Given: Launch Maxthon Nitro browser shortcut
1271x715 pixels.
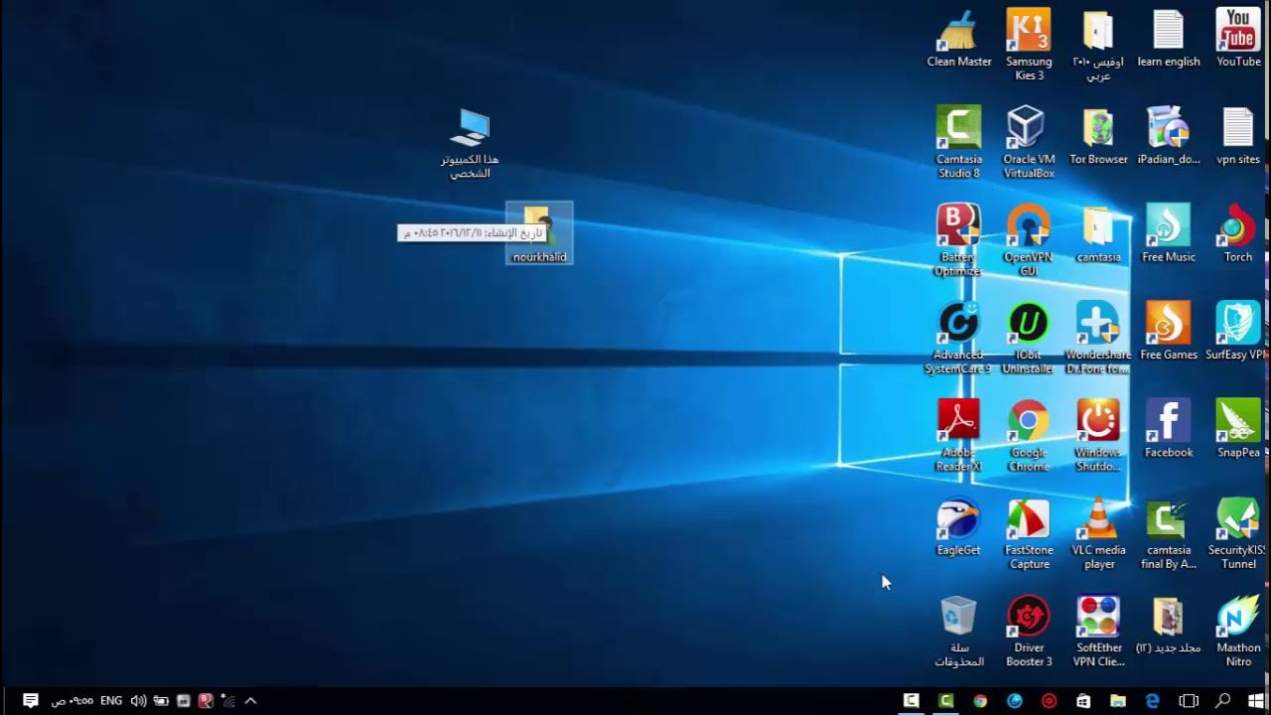Looking at the screenshot, I should pos(1238,631).
